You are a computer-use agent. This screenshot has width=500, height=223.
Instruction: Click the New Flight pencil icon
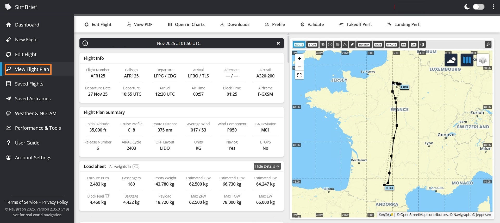(x=9, y=40)
